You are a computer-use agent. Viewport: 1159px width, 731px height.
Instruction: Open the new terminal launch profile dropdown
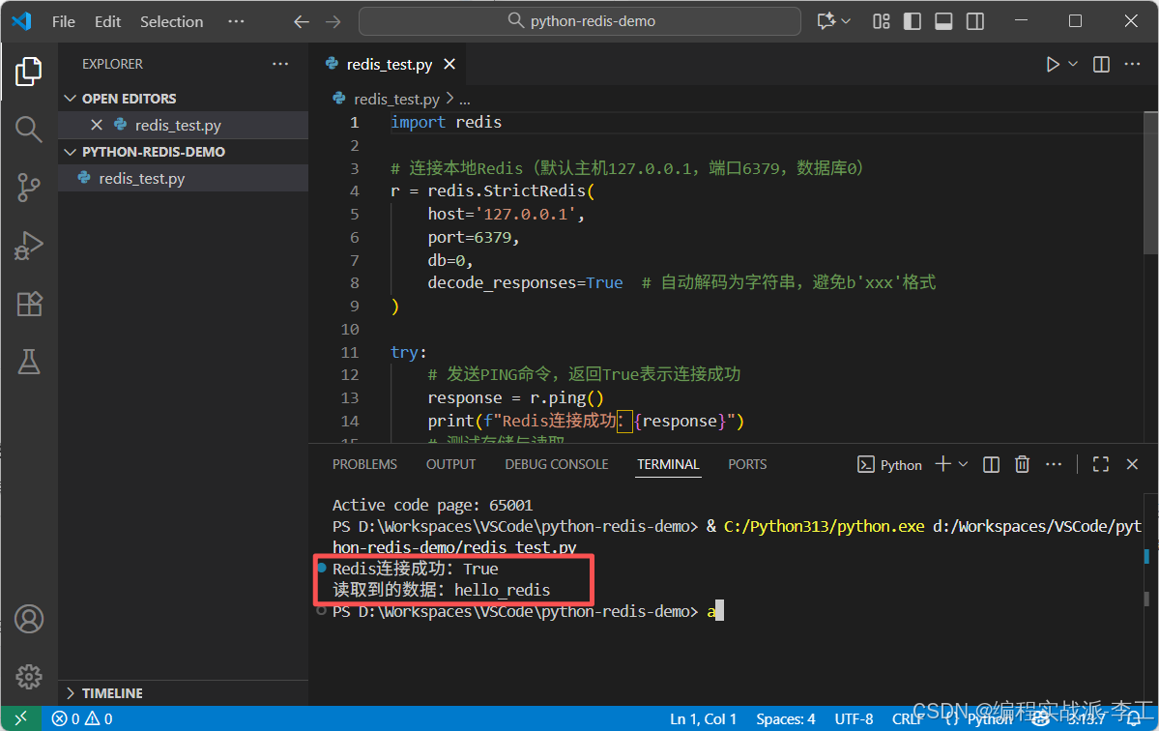(x=963, y=464)
